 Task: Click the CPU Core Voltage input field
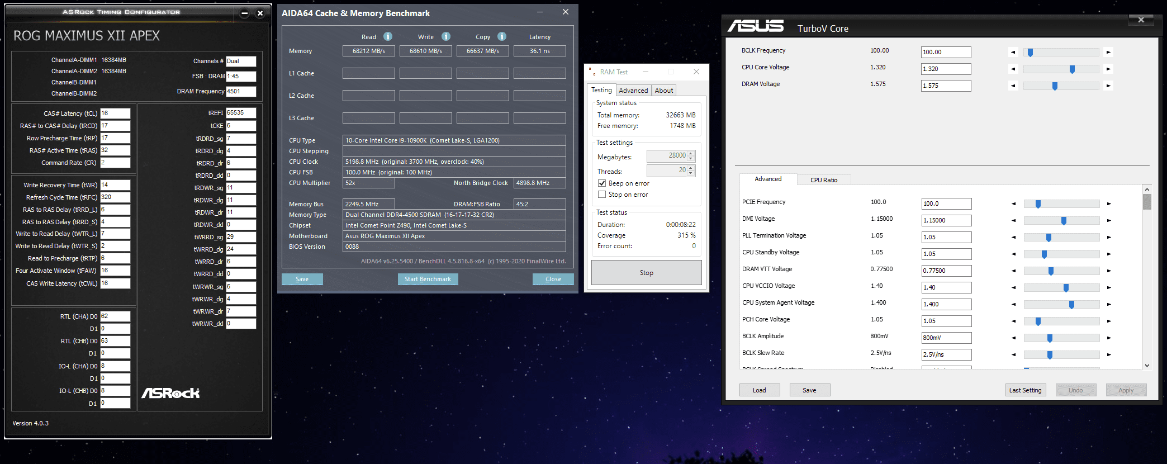click(x=946, y=69)
